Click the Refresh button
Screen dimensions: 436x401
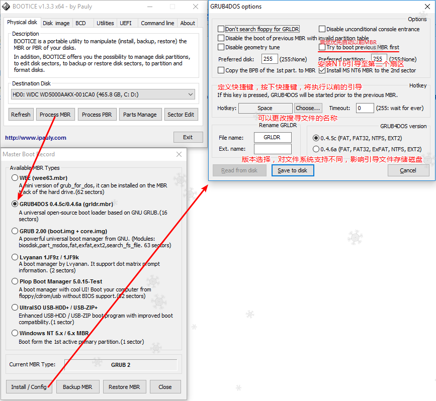point(21,115)
